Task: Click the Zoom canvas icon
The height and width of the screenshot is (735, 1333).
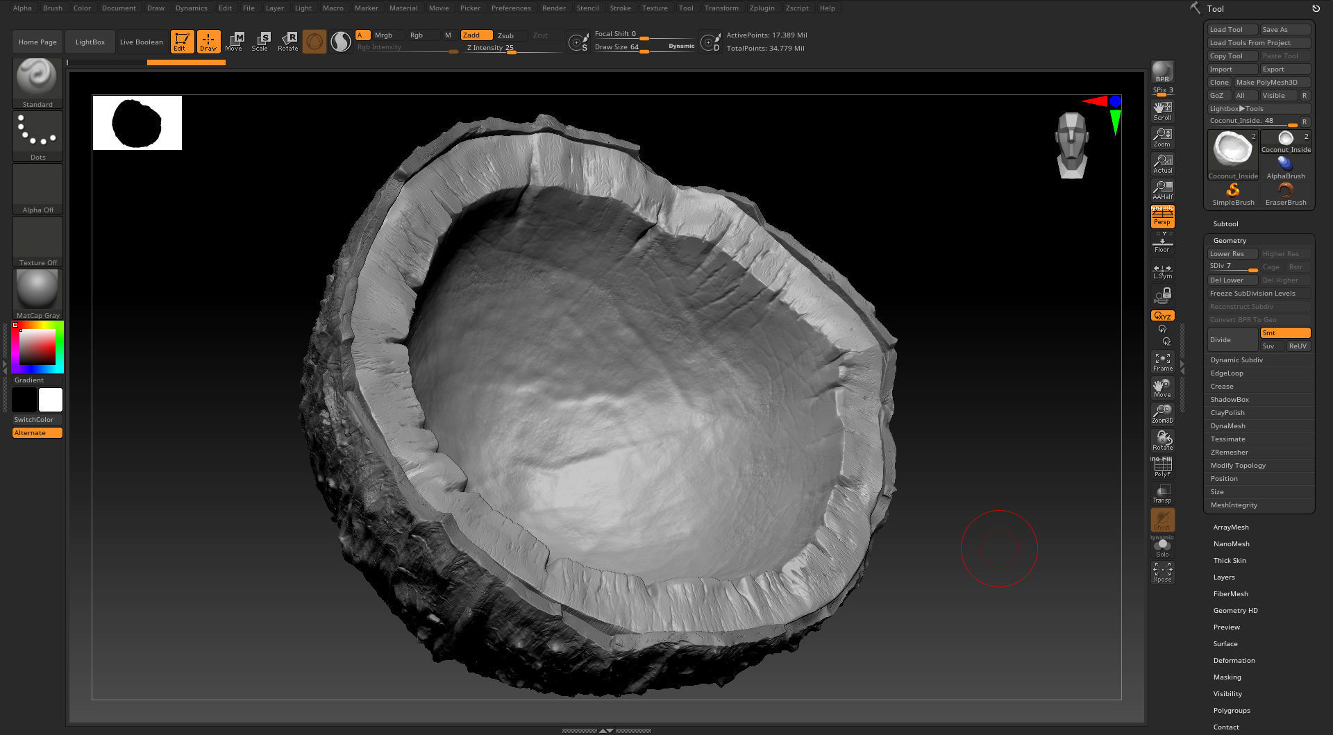Action: (x=1162, y=137)
